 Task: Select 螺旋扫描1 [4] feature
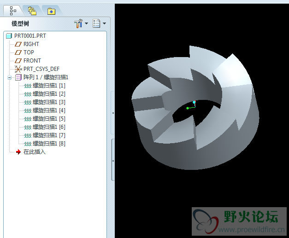[x=49, y=110]
